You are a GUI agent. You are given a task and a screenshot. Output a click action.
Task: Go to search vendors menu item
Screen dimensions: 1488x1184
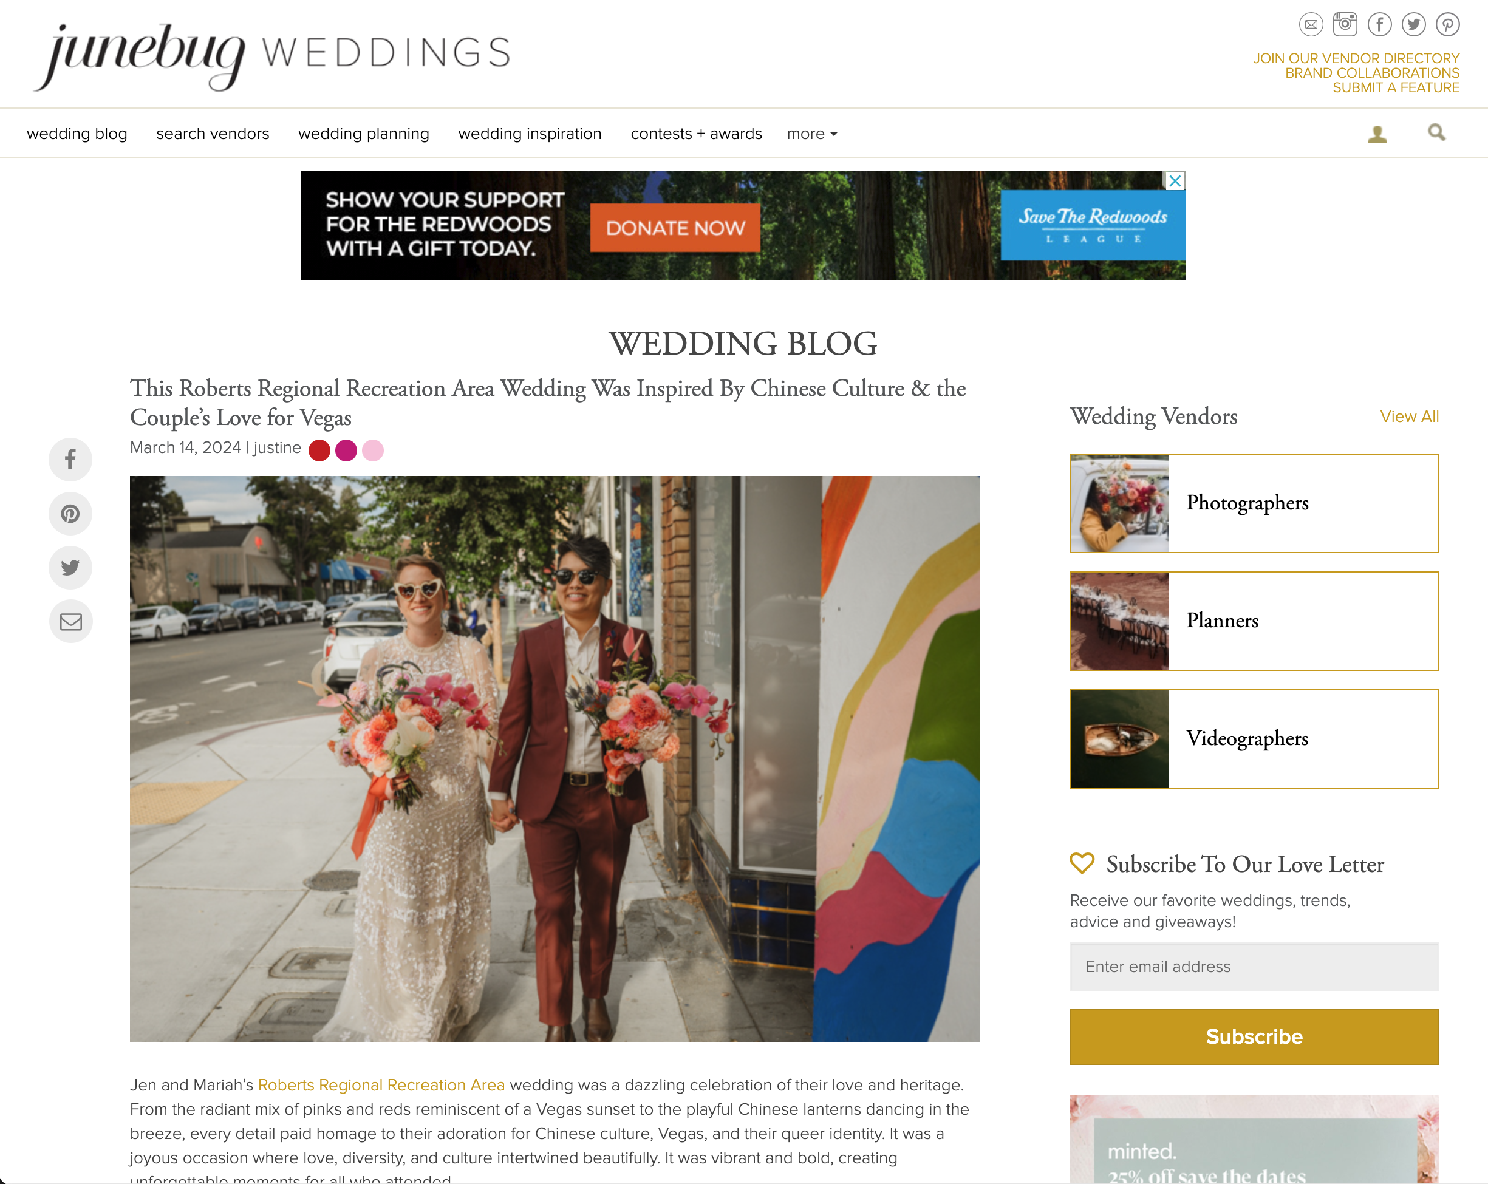click(x=213, y=134)
